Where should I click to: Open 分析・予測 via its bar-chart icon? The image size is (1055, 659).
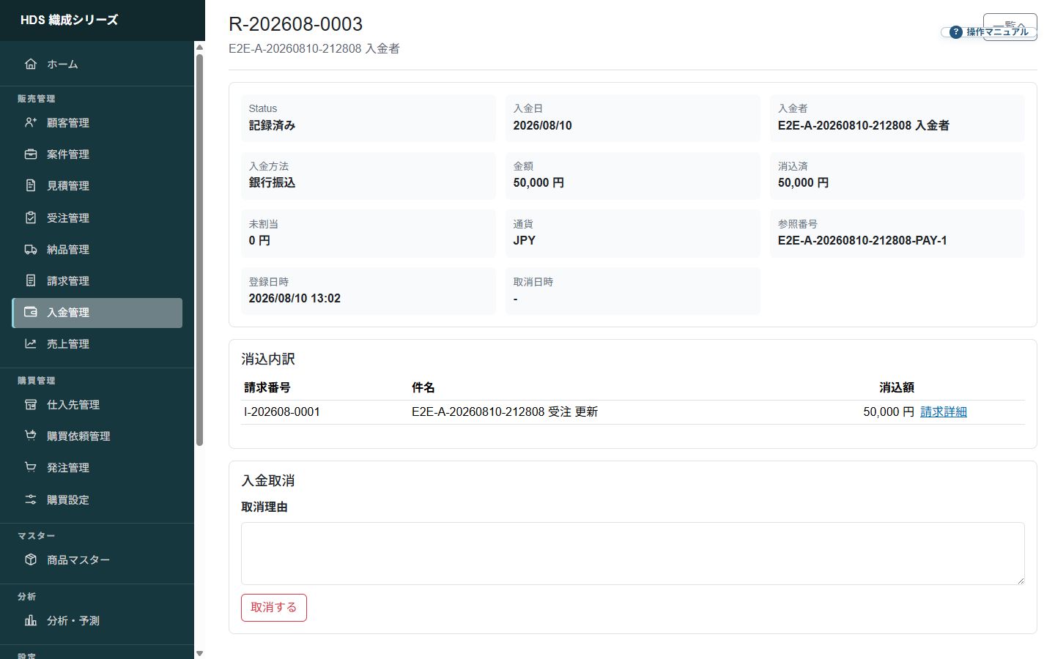31,621
